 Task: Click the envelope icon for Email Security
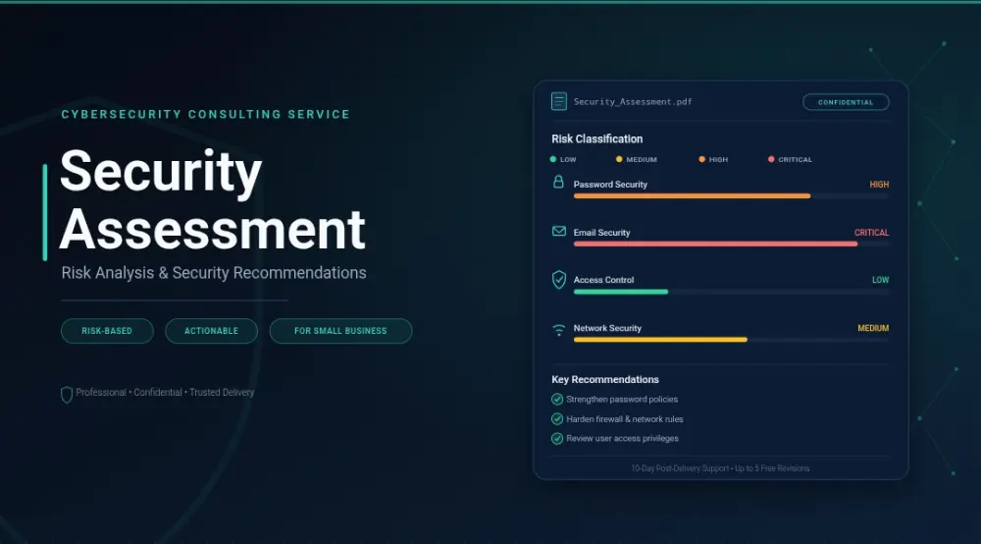[x=559, y=231]
